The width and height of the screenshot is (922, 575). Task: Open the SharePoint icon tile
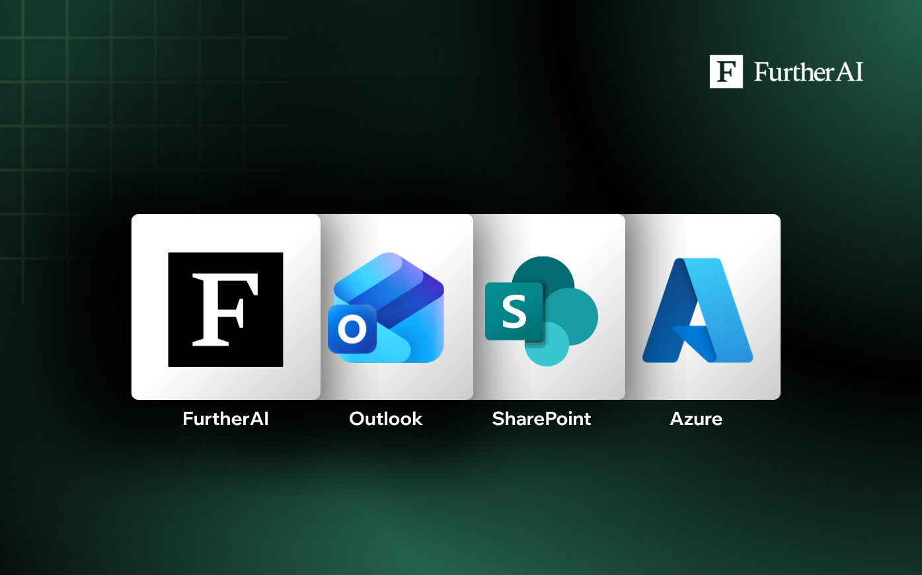click(x=541, y=311)
